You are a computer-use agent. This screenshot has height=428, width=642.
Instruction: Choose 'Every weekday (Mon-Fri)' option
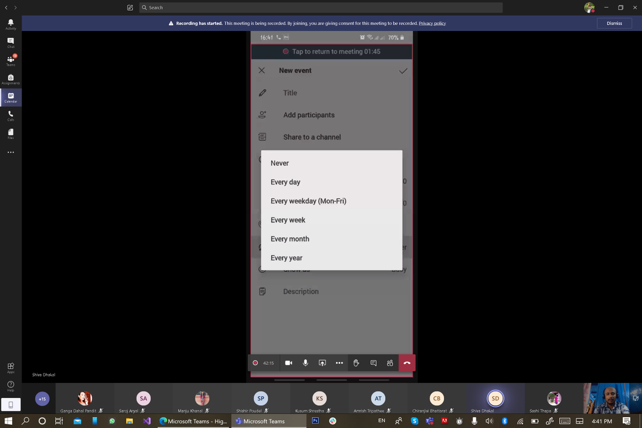332,201
